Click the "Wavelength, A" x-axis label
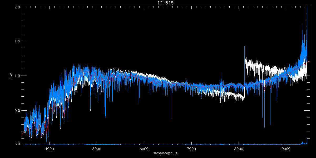This screenshot has height=158, width=316. (x=165, y=153)
